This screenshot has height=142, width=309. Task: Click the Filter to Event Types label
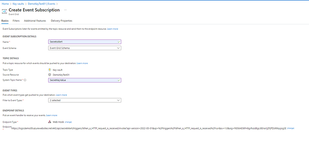[12, 100]
